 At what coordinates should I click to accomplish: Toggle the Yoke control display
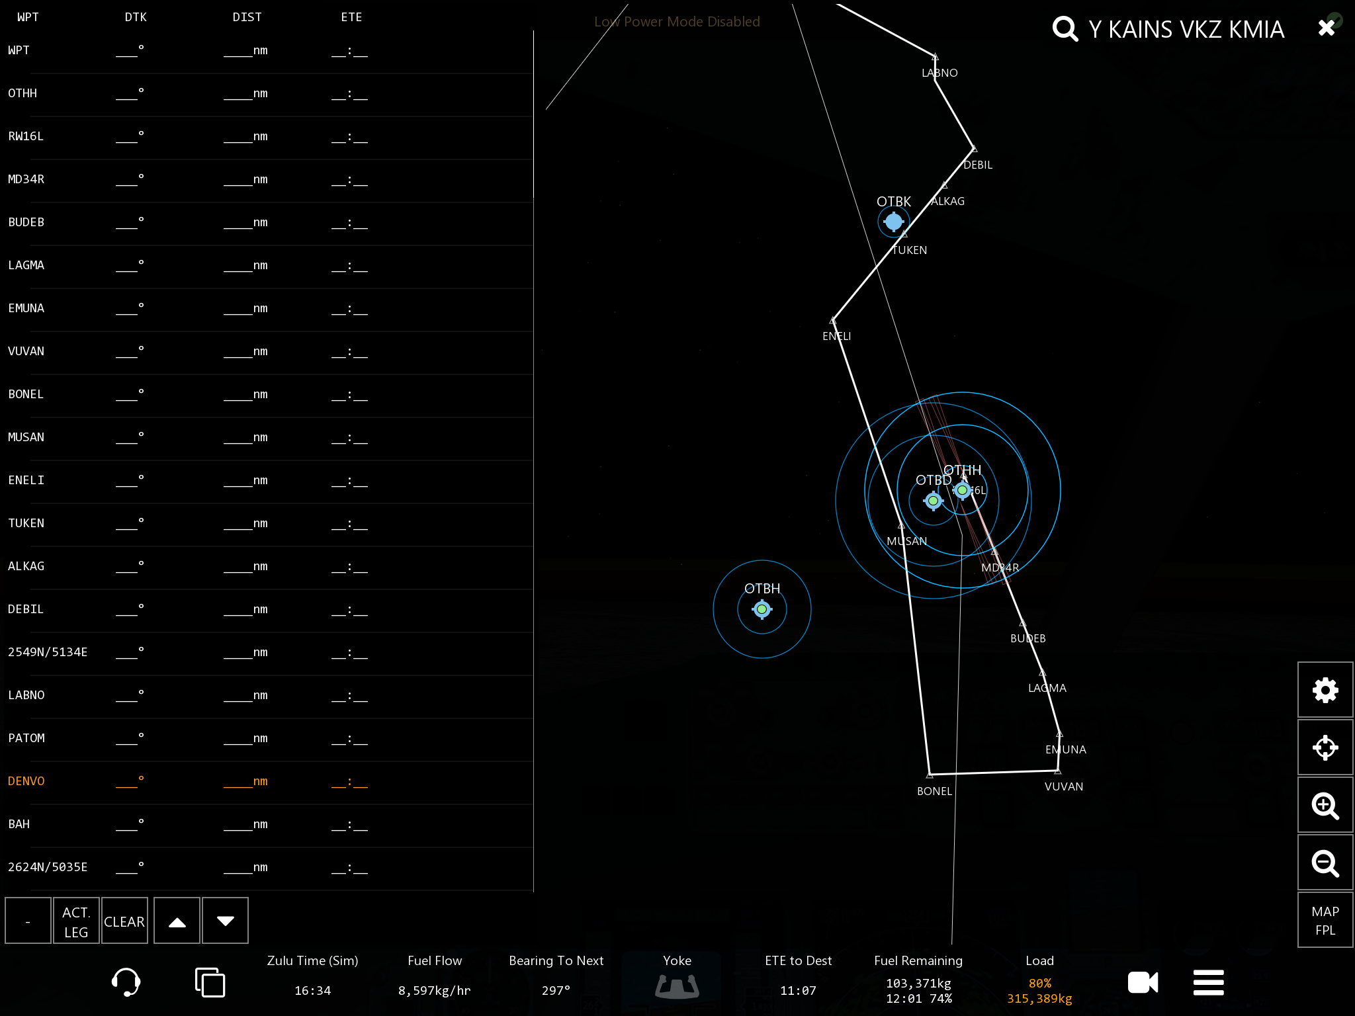point(677,982)
